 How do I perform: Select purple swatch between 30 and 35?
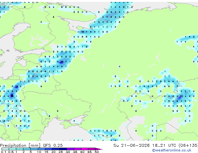(x=70, y=149)
